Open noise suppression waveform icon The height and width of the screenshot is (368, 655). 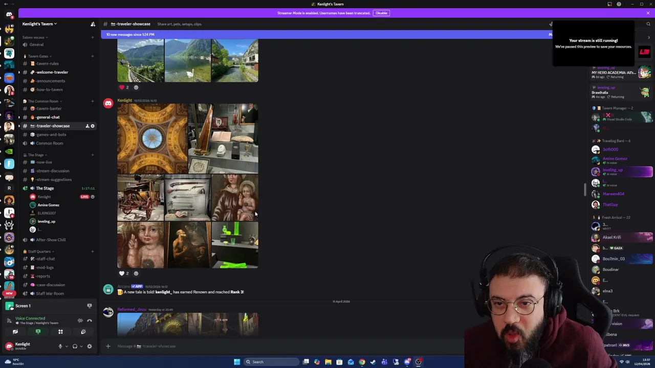80,320
